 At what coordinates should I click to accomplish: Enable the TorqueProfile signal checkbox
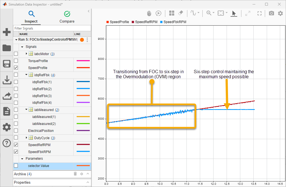pos(16,61)
